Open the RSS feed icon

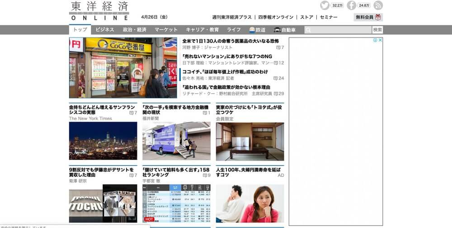coord(378,5)
